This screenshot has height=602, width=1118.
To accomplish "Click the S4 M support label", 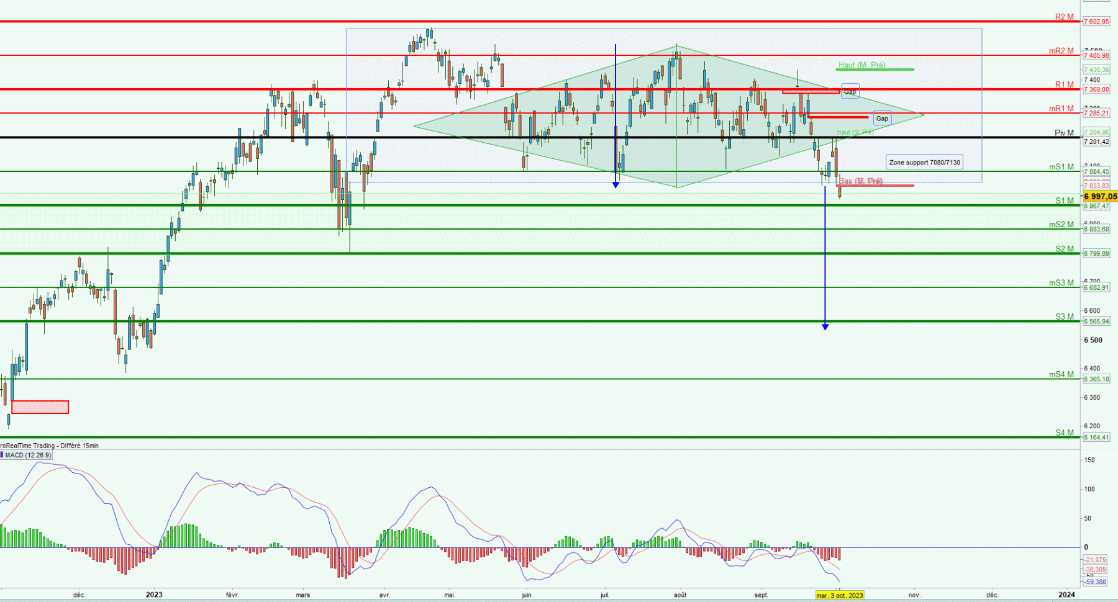I will click(1065, 433).
